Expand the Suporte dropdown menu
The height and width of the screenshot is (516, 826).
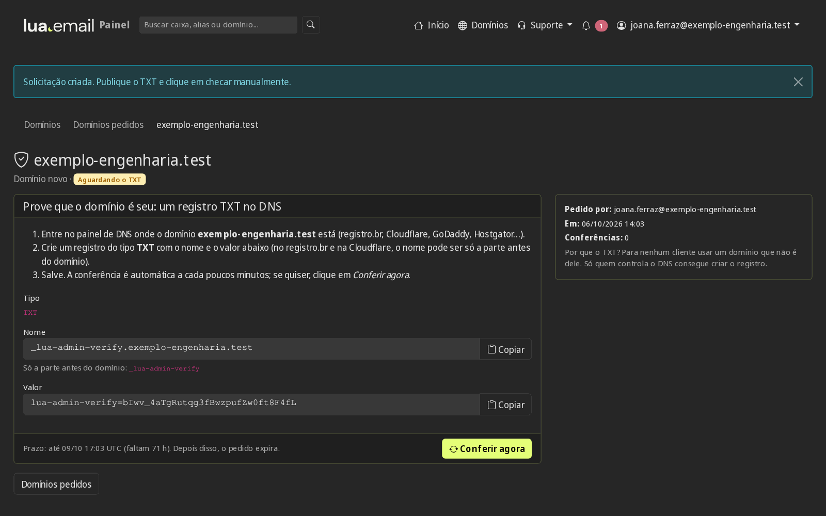[545, 25]
